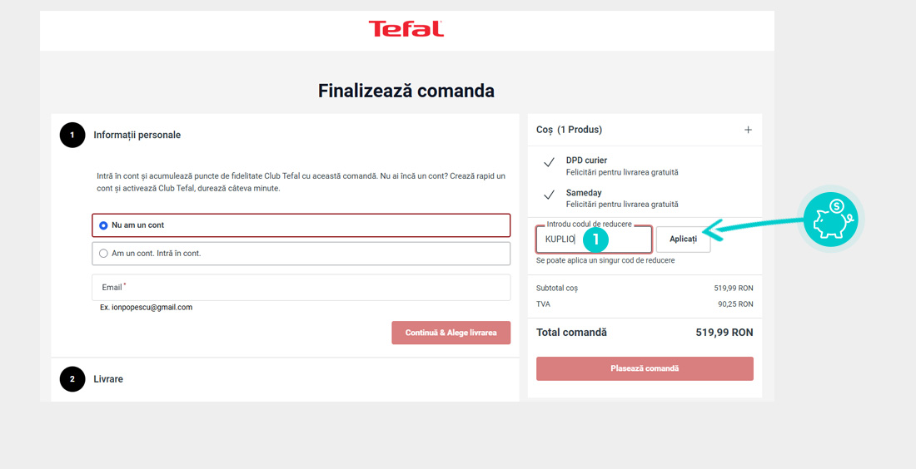Click the Sameday checkmark icon

tap(549, 195)
